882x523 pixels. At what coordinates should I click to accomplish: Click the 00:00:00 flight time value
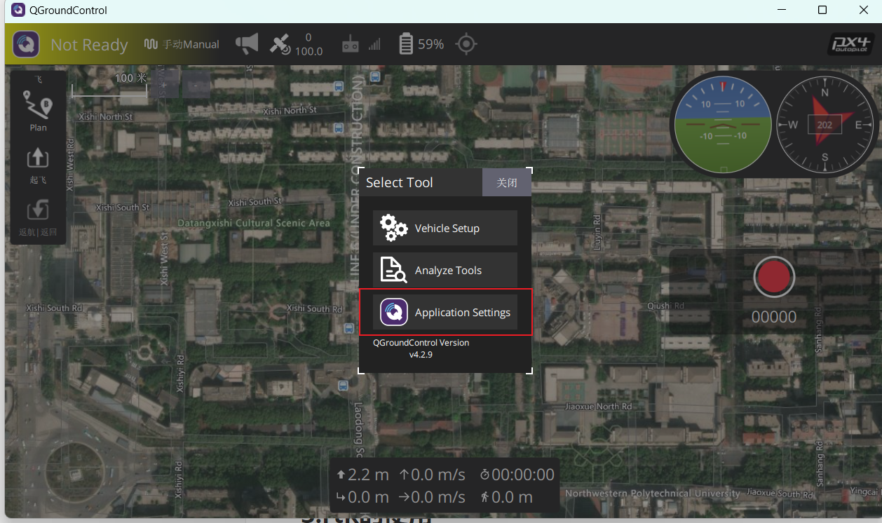[x=523, y=475]
